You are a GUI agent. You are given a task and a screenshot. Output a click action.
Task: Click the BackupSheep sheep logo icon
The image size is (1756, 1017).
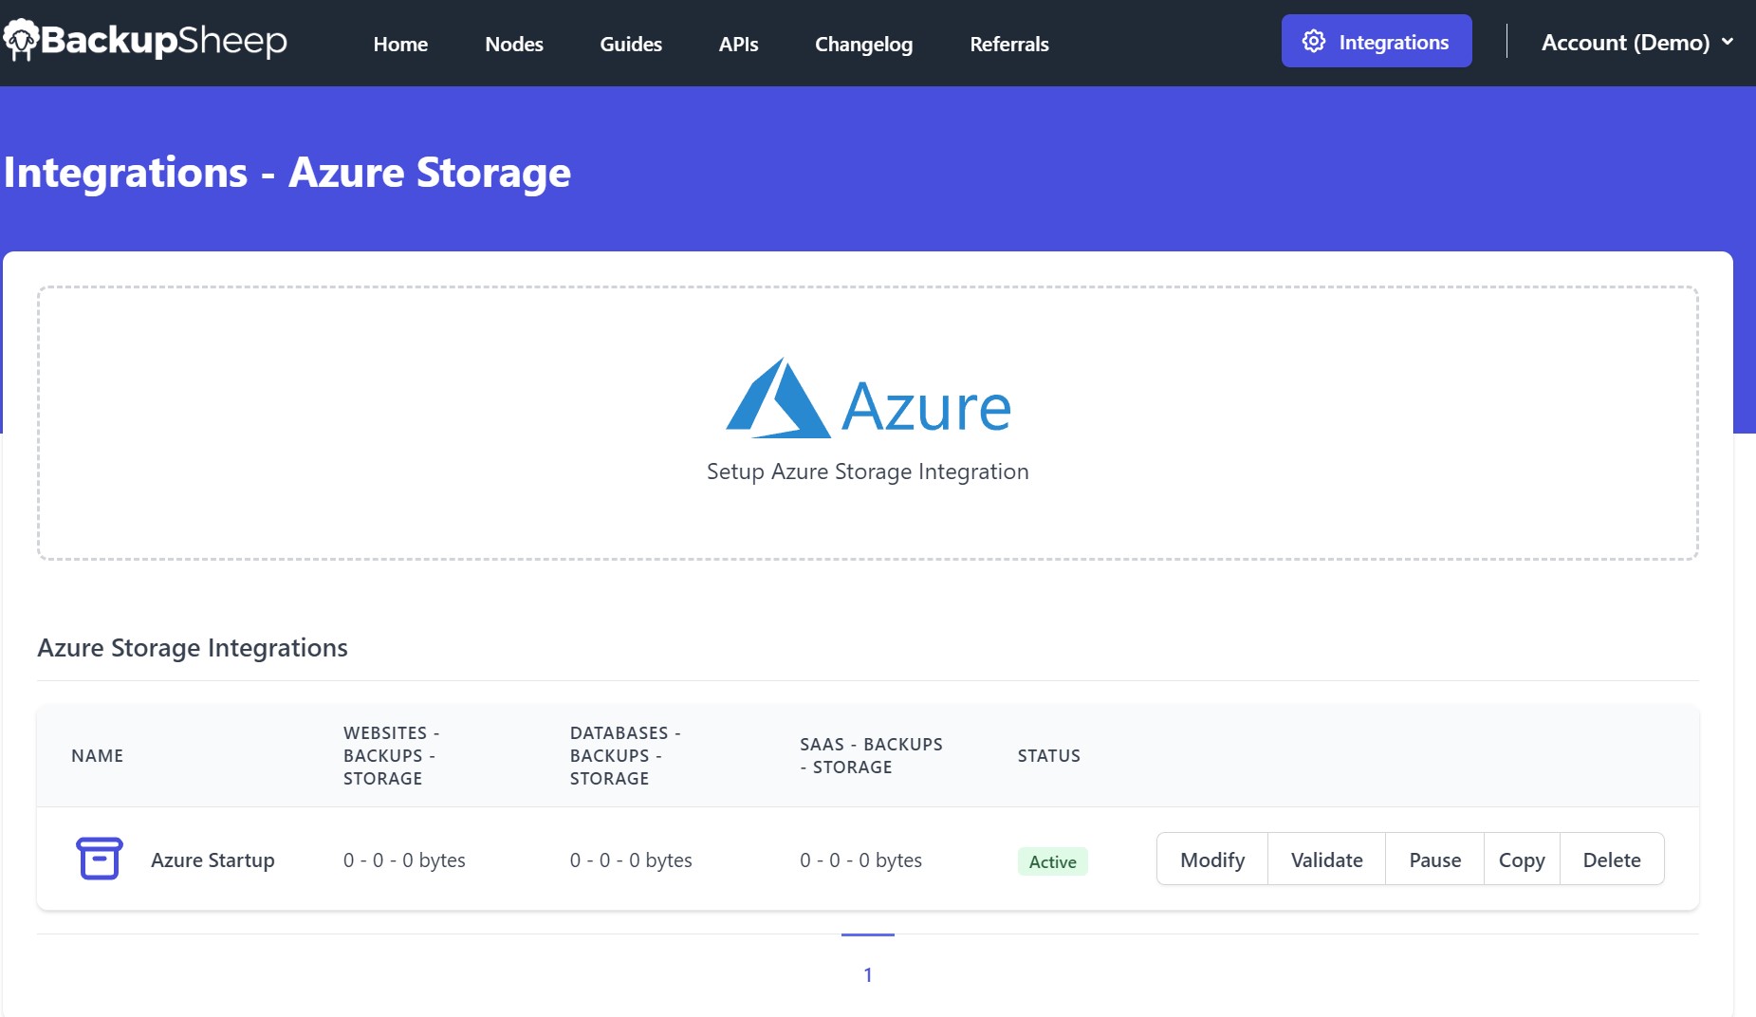click(x=21, y=40)
